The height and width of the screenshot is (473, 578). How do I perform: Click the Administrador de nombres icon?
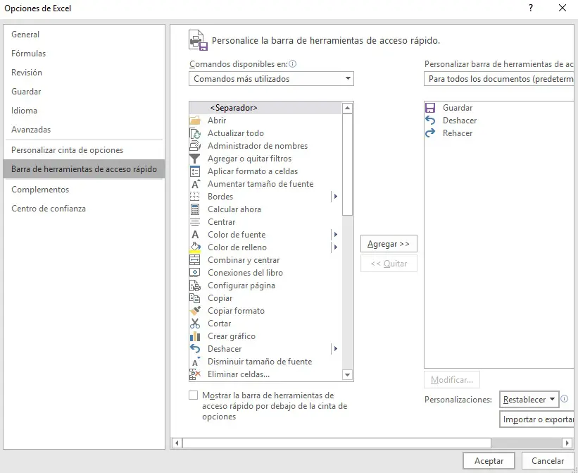194,146
